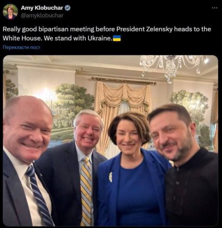Click the Ukraine flag emoji
This screenshot has height=228, width=222.
(117, 38)
